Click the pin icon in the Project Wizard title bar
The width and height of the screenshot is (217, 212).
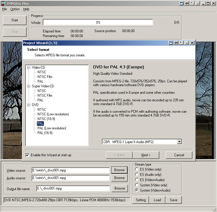[x=176, y=43]
